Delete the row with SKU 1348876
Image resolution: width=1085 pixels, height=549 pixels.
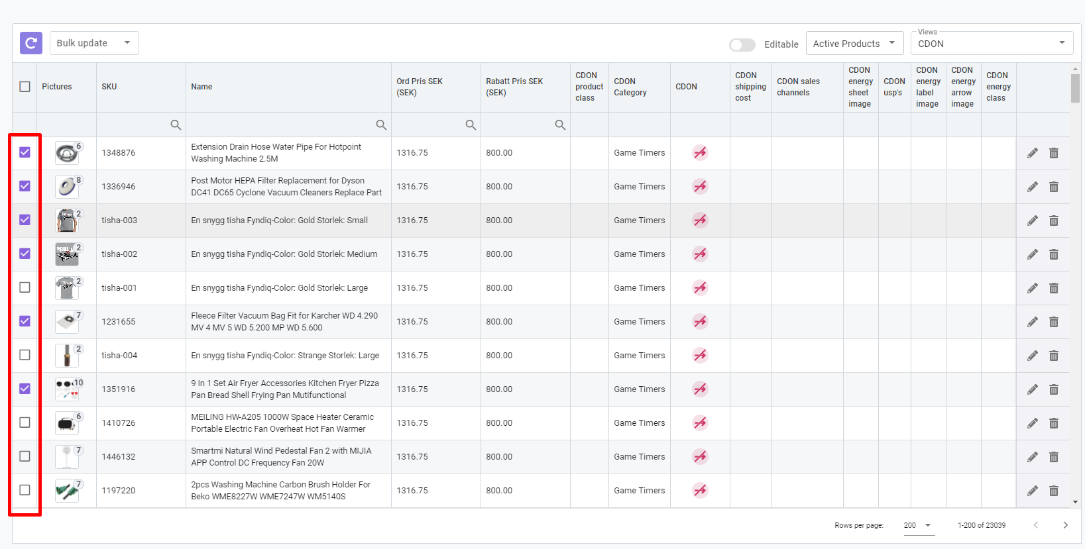click(x=1054, y=153)
